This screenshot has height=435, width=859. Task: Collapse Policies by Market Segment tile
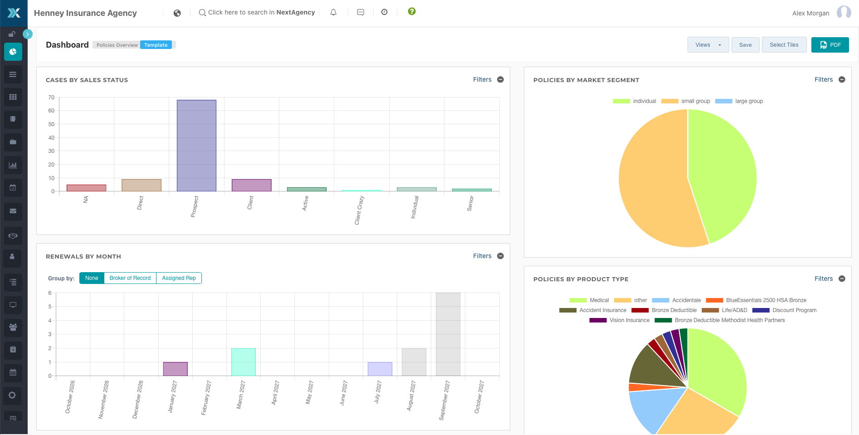[x=842, y=79]
